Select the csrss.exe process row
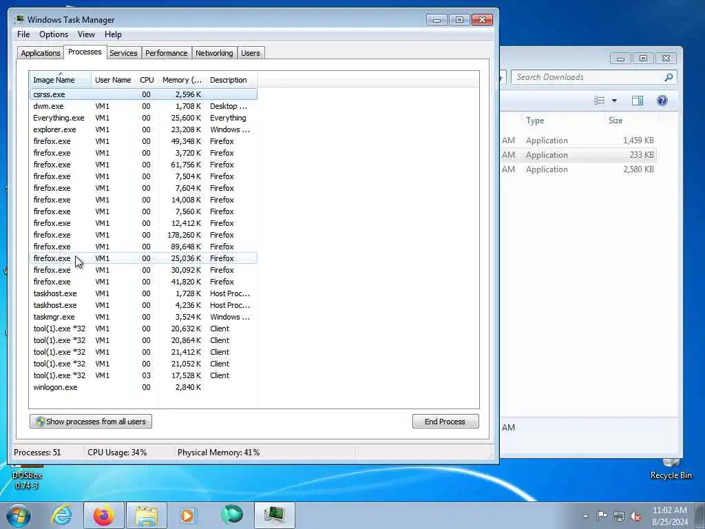705x529 pixels. (143, 94)
